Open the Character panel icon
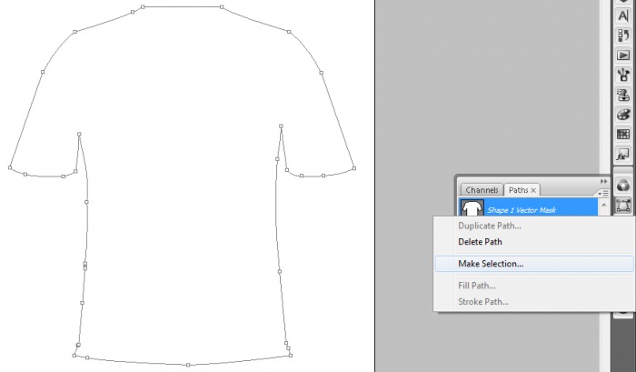The image size is (636, 372). [x=623, y=16]
